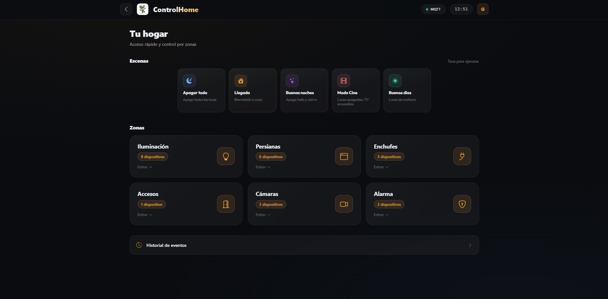608x299 pixels.
Task: Activate Modo Cine with the film icon
Action: point(344,81)
